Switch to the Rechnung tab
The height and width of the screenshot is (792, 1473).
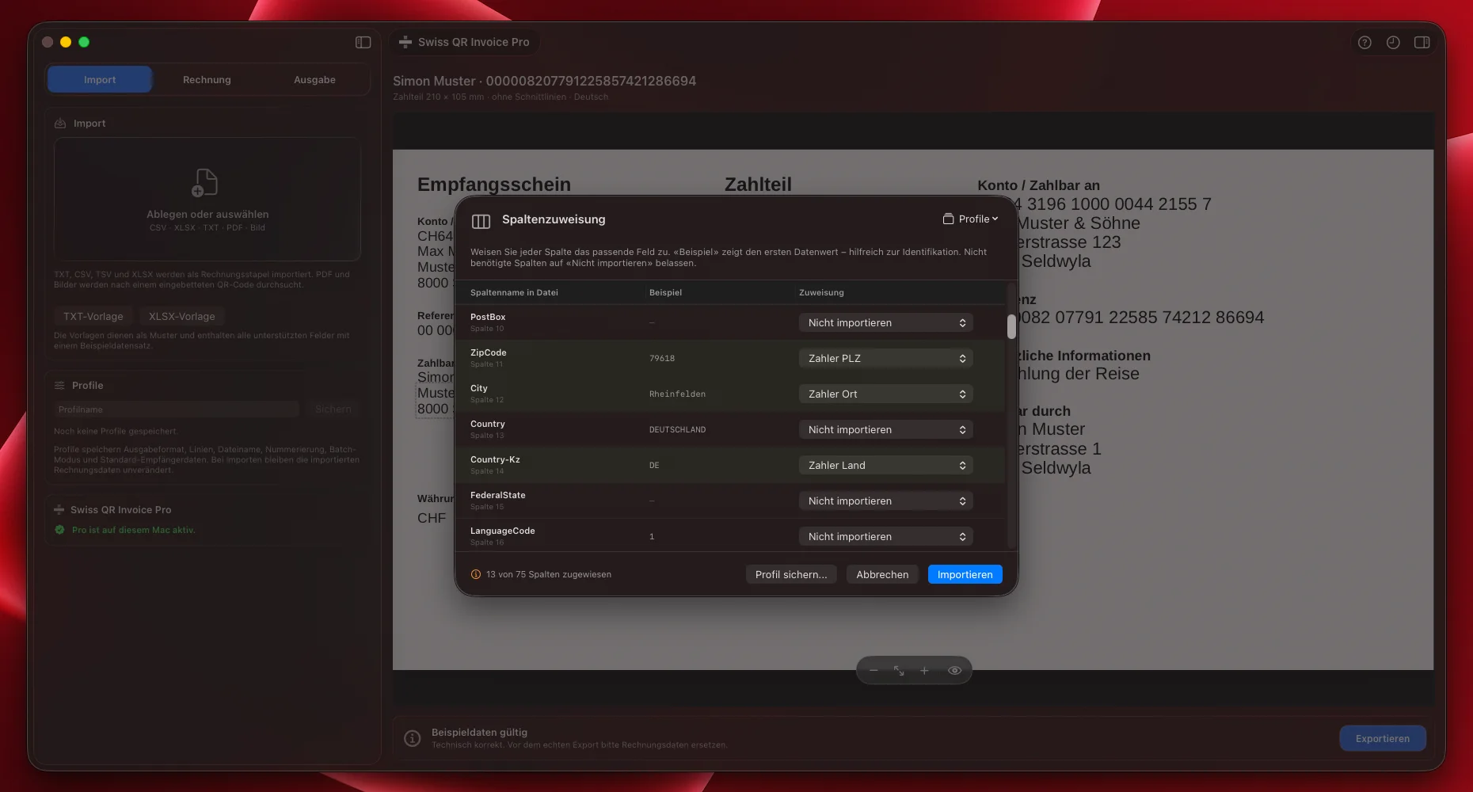coord(207,79)
